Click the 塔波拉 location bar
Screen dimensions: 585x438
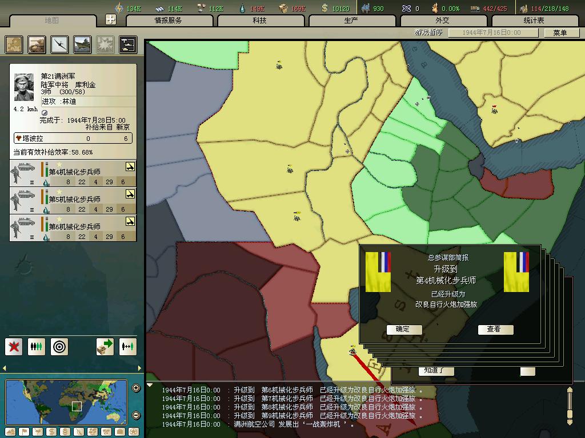pos(73,139)
